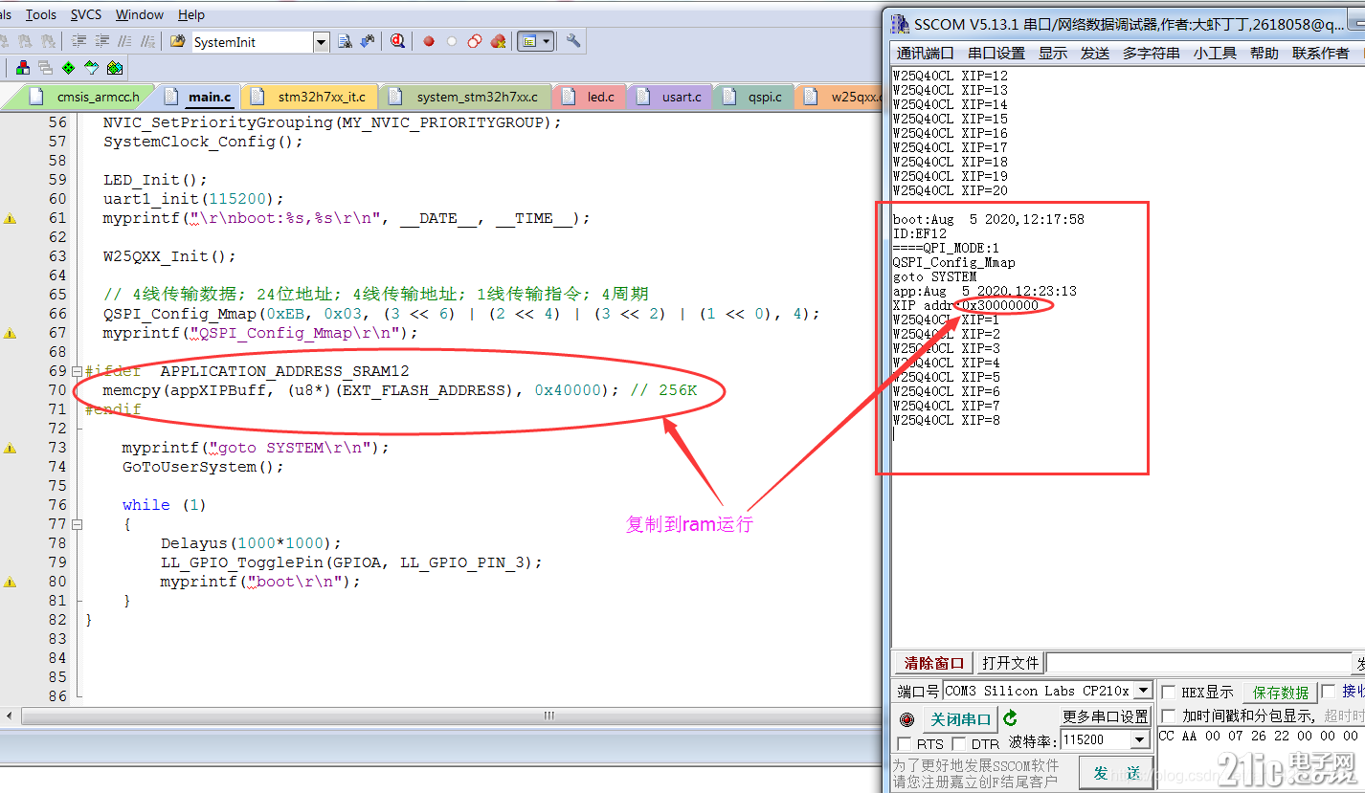Click the 发送 send button

tap(1115, 773)
